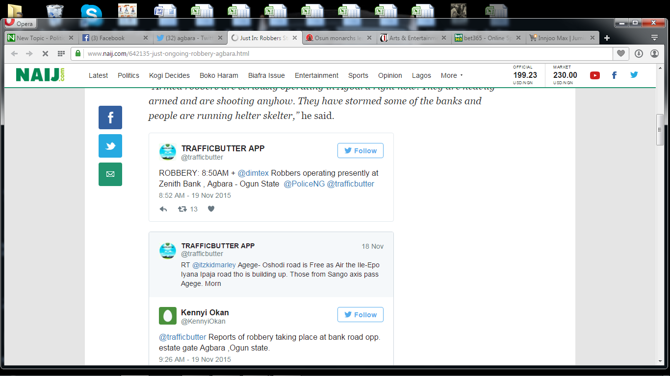Viewport: 670px width, 376px height.
Task: Open the Recycle Bin on desktop
Action: point(54,11)
